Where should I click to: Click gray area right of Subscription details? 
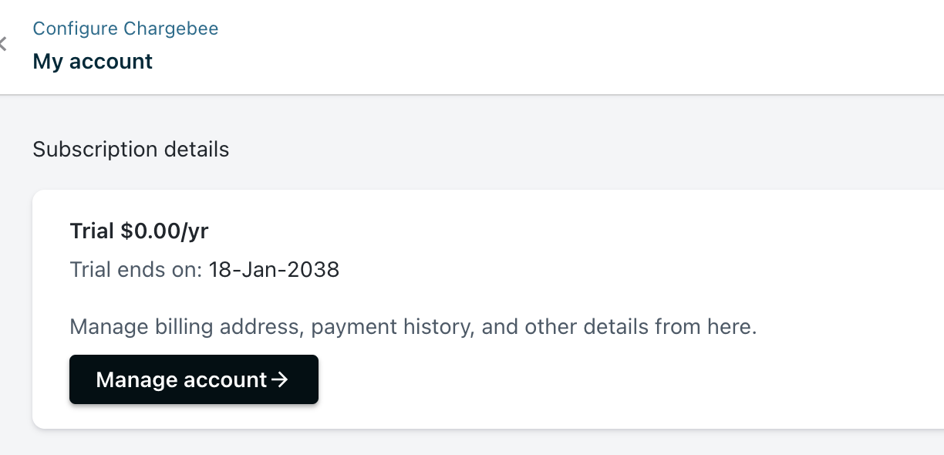[x=578, y=149]
